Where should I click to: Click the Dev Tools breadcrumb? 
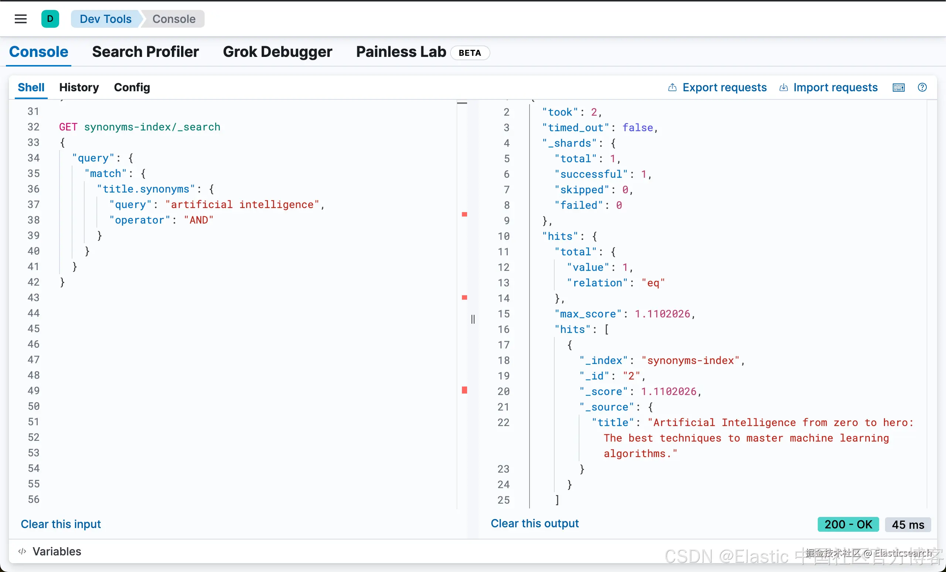[x=106, y=19]
